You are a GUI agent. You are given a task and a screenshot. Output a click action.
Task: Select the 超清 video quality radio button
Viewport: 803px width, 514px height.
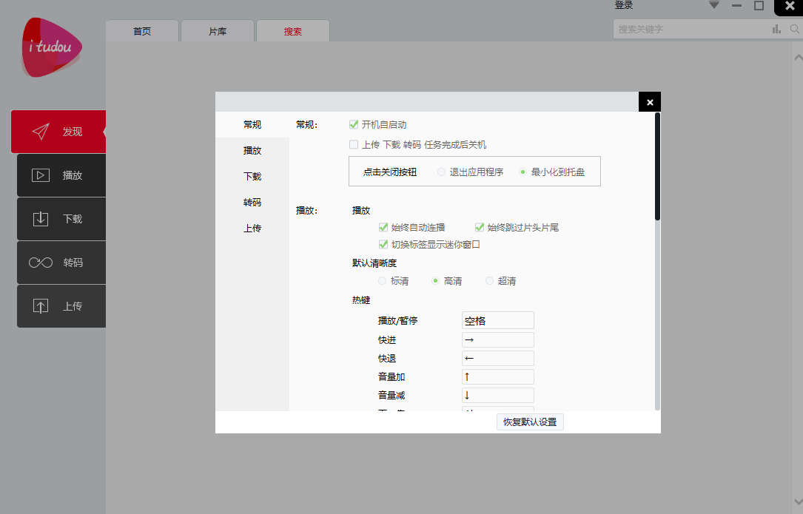(x=489, y=280)
